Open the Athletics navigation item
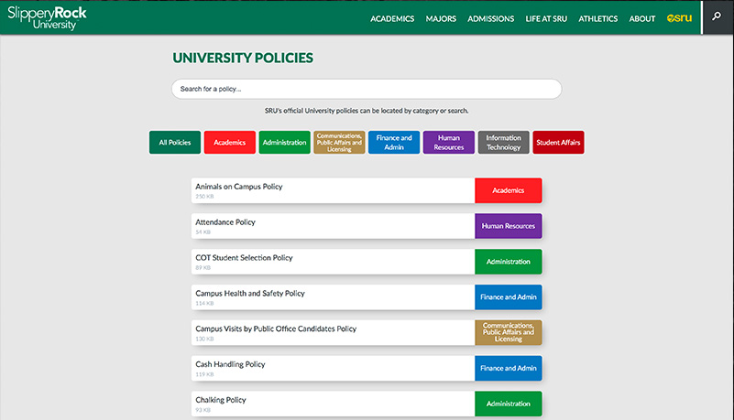The width and height of the screenshot is (734, 420). (x=597, y=18)
